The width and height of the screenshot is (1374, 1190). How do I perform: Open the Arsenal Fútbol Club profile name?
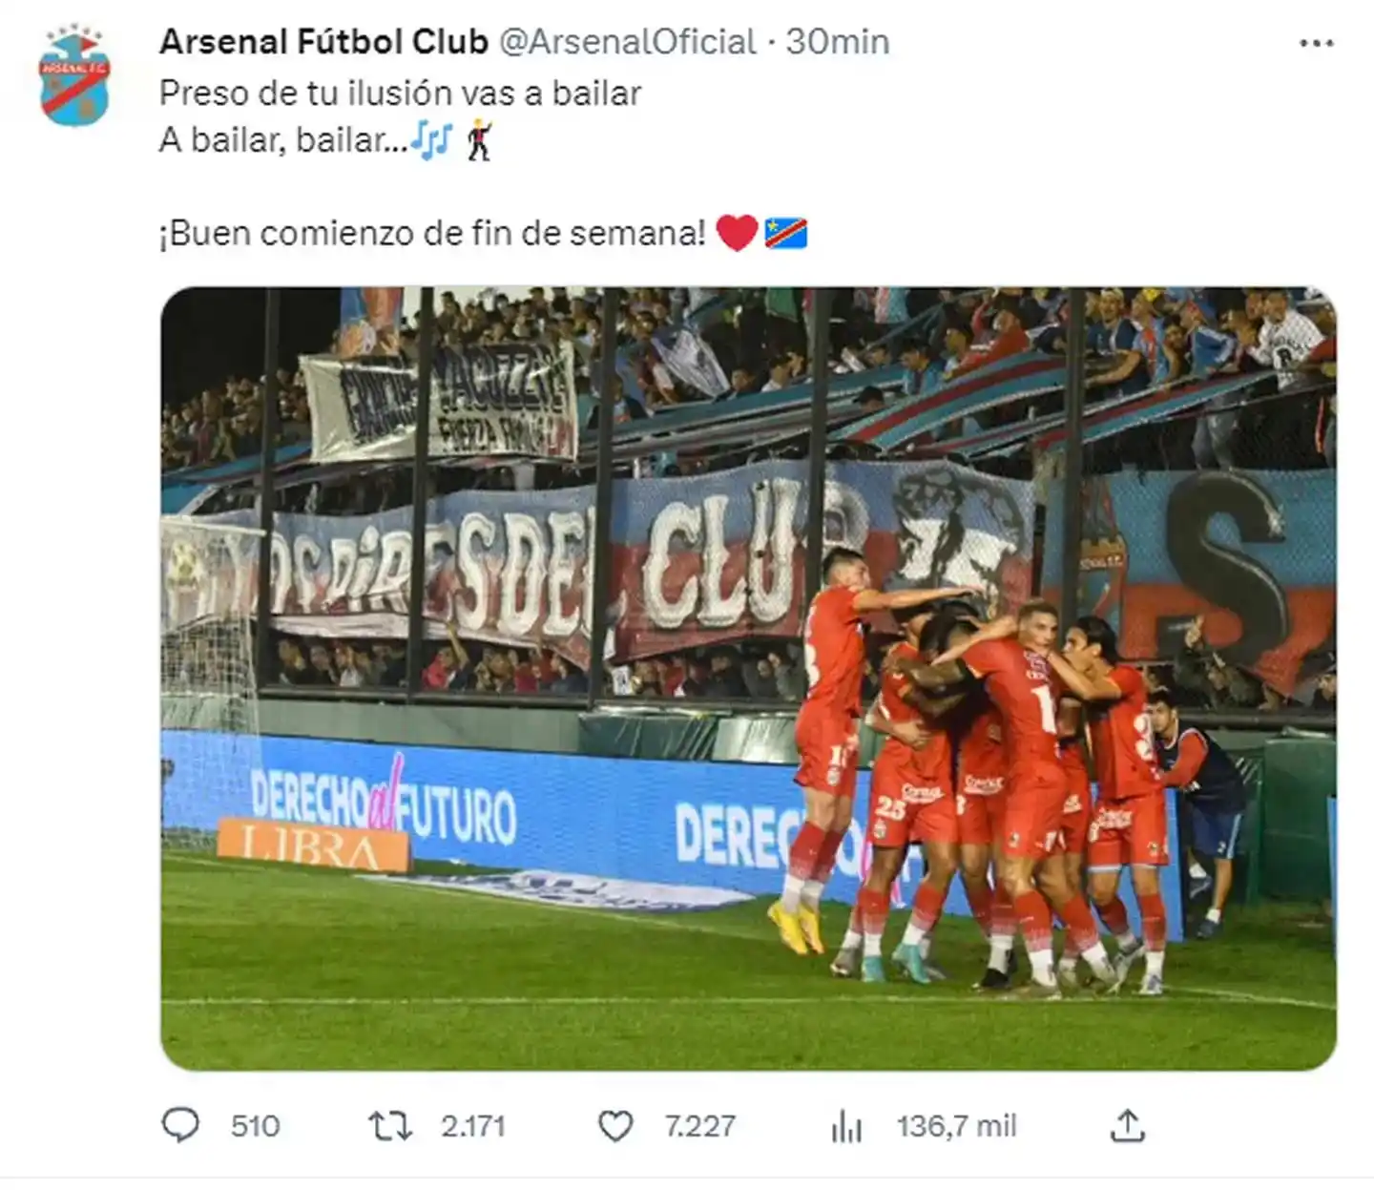click(323, 42)
